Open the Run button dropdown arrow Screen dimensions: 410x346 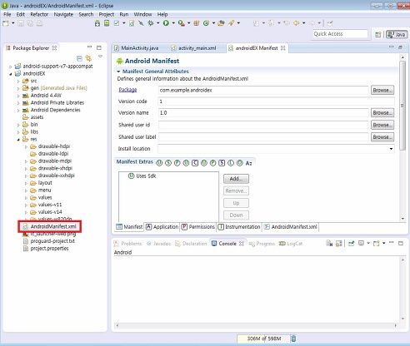(x=173, y=23)
